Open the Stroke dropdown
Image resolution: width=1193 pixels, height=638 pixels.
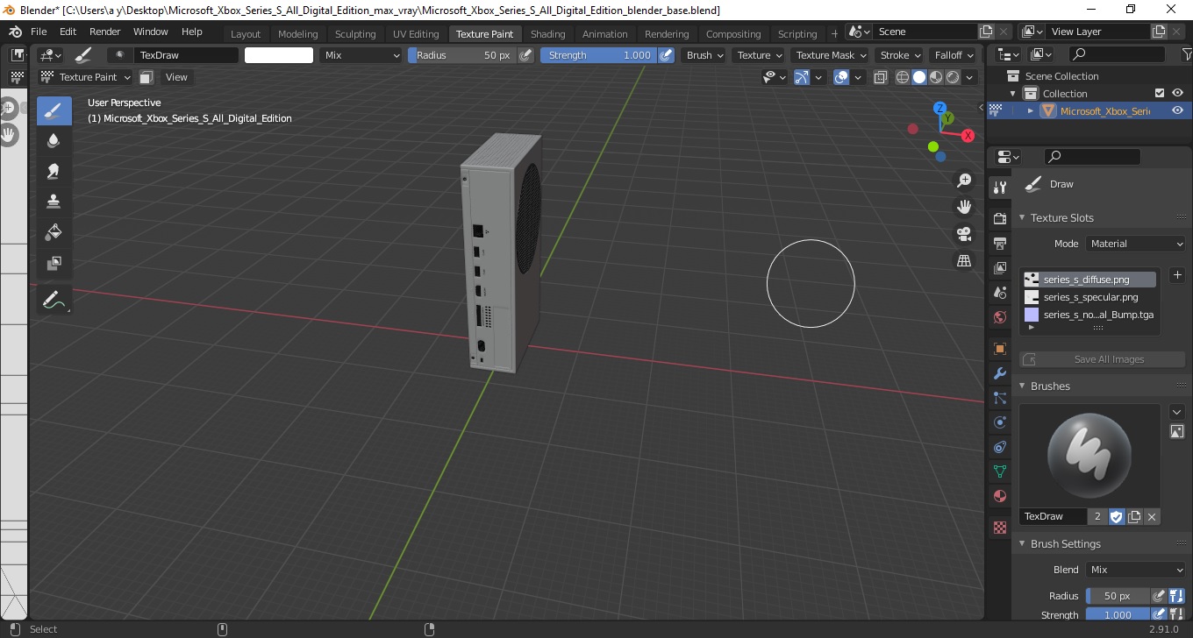900,55
